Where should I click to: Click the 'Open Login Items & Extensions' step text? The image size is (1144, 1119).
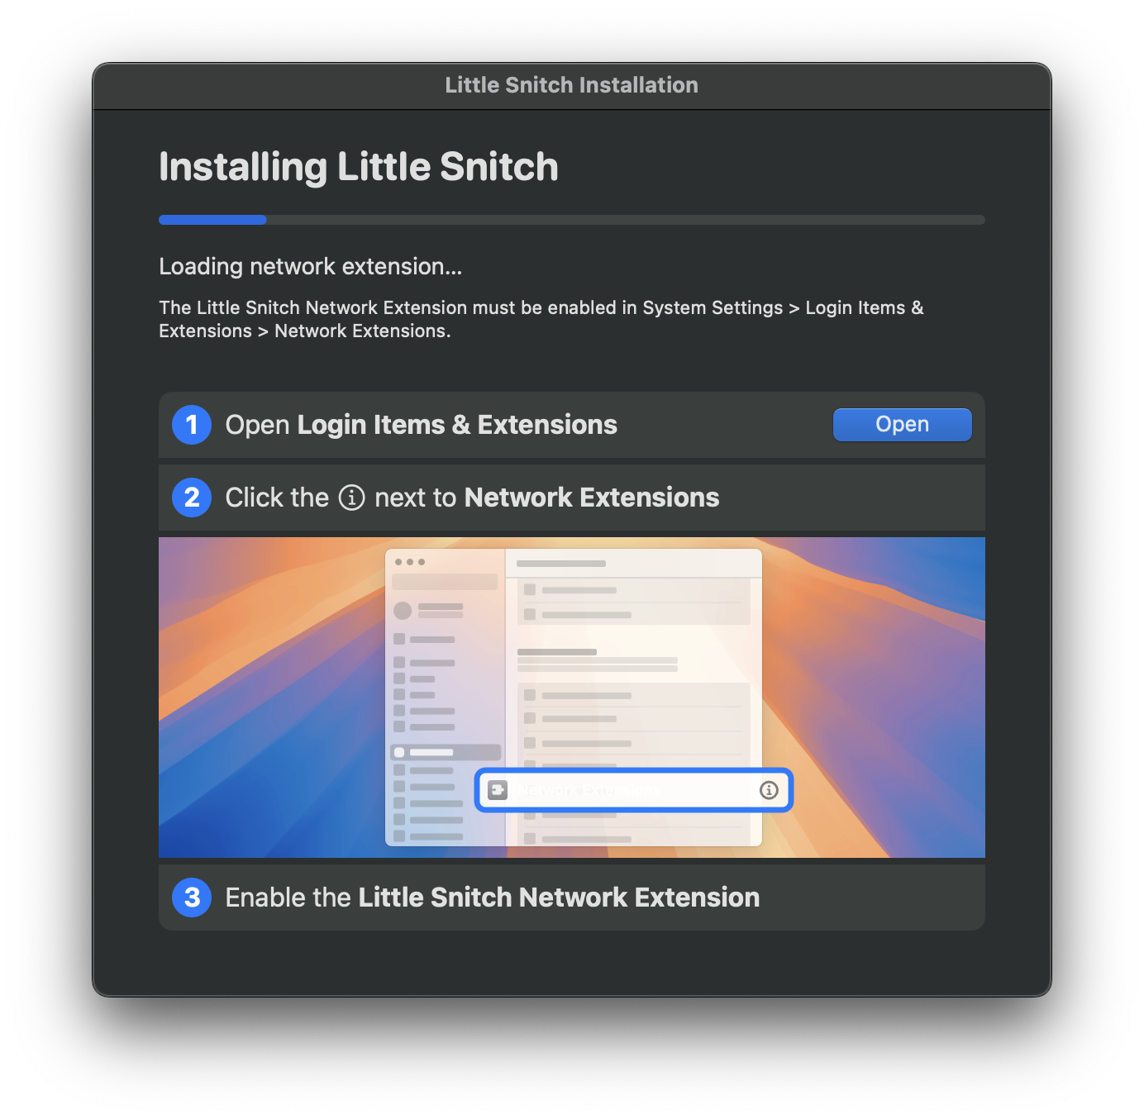tap(422, 425)
